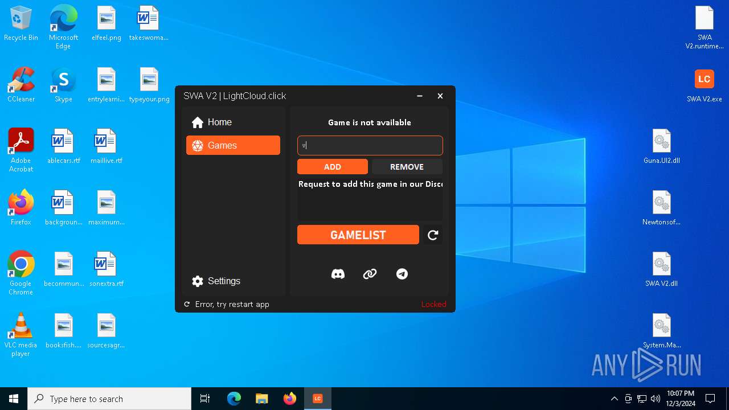Launch Edge from the taskbar
The width and height of the screenshot is (729, 410).
point(234,399)
